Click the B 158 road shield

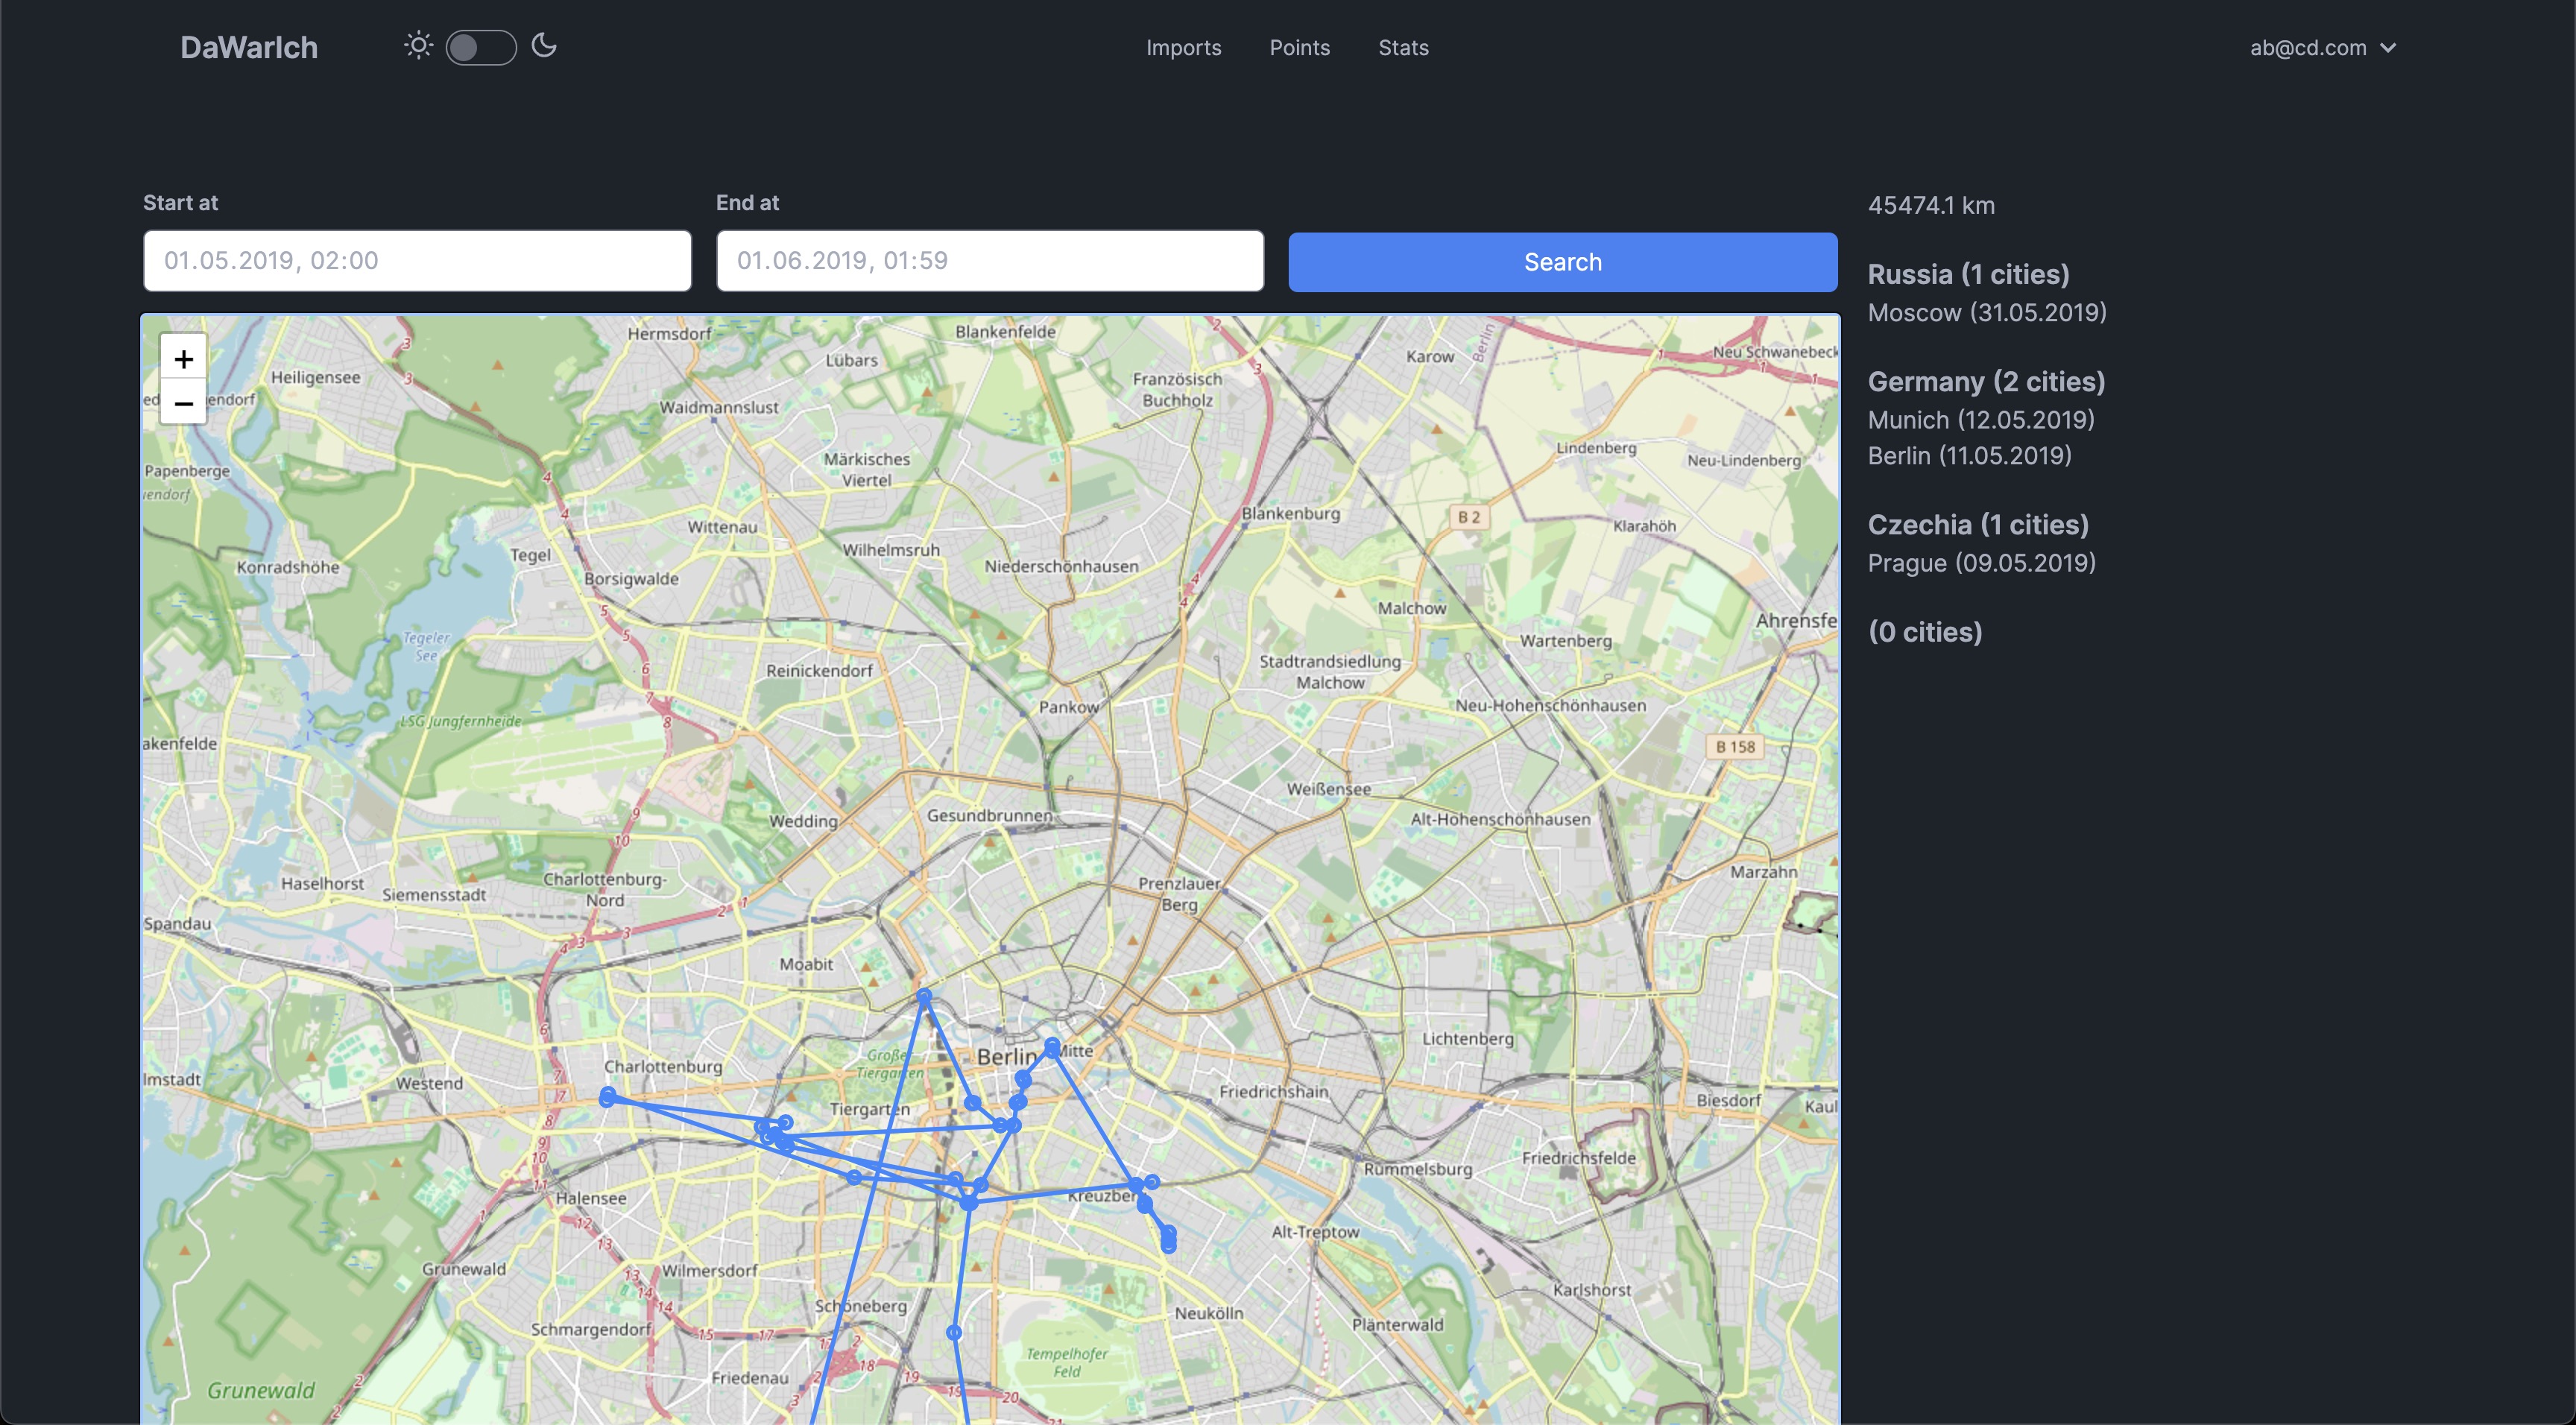(x=1735, y=746)
